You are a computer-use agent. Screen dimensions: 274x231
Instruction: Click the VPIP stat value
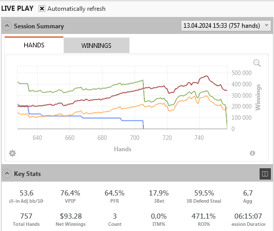70,193
